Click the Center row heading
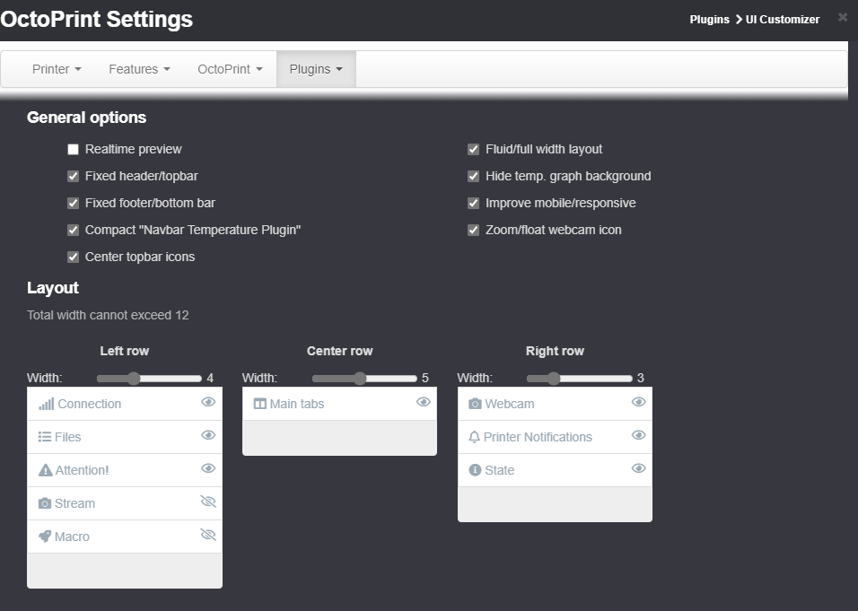 click(x=340, y=351)
